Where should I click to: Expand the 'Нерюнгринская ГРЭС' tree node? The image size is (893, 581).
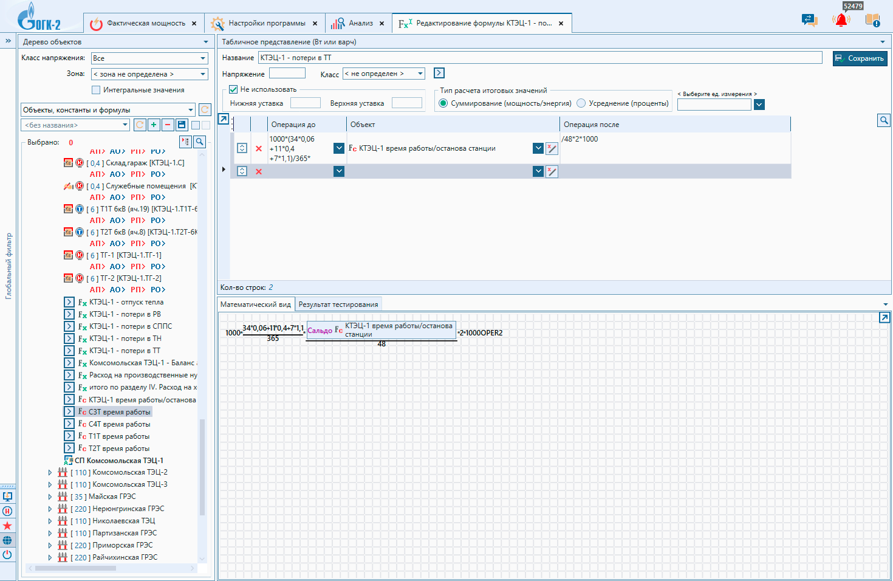(50, 509)
